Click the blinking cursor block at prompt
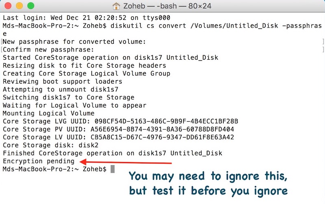The height and width of the screenshot is (204, 325). pos(113,169)
